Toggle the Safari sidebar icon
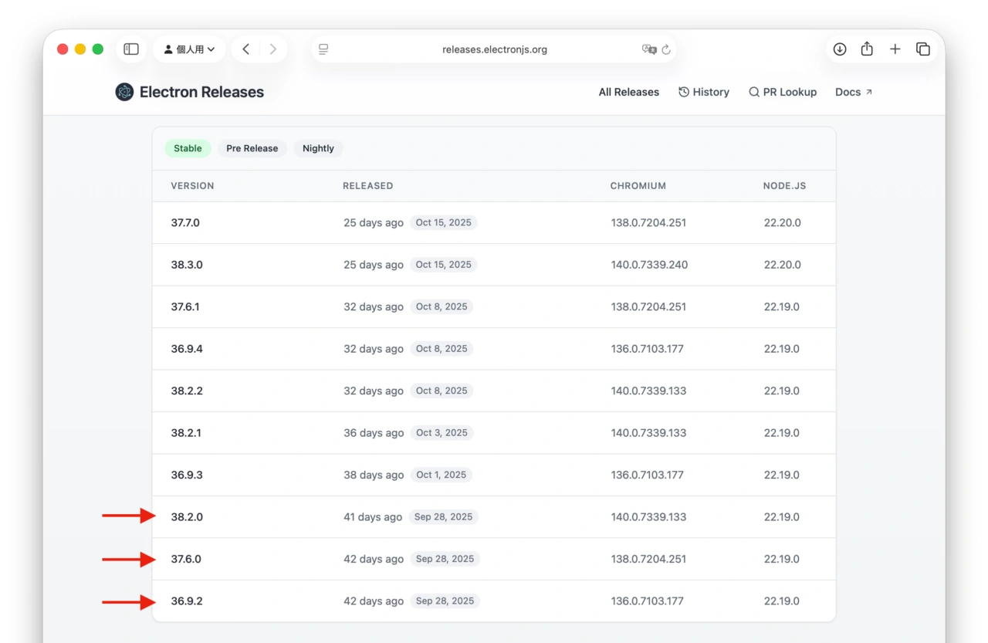988x643 pixels. click(130, 49)
